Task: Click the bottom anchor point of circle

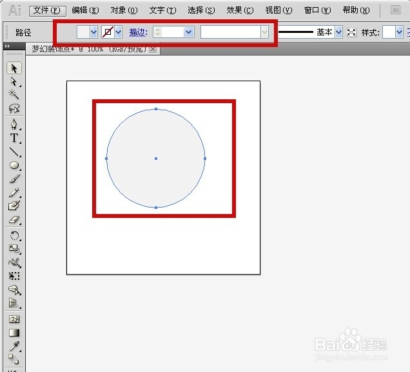Action: pyautogui.click(x=156, y=208)
